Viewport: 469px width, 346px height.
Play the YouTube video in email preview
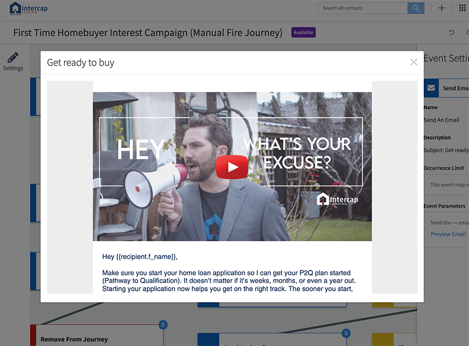point(232,167)
